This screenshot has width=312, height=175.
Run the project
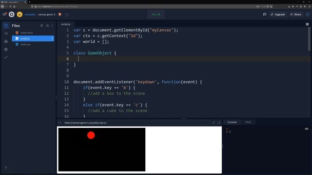156,15
